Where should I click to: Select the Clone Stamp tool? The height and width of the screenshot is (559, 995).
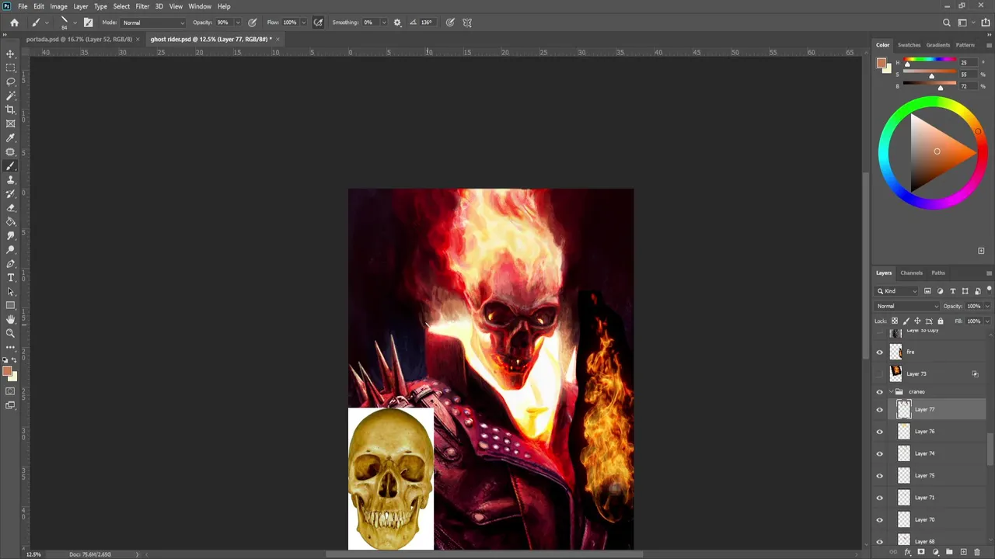(11, 179)
